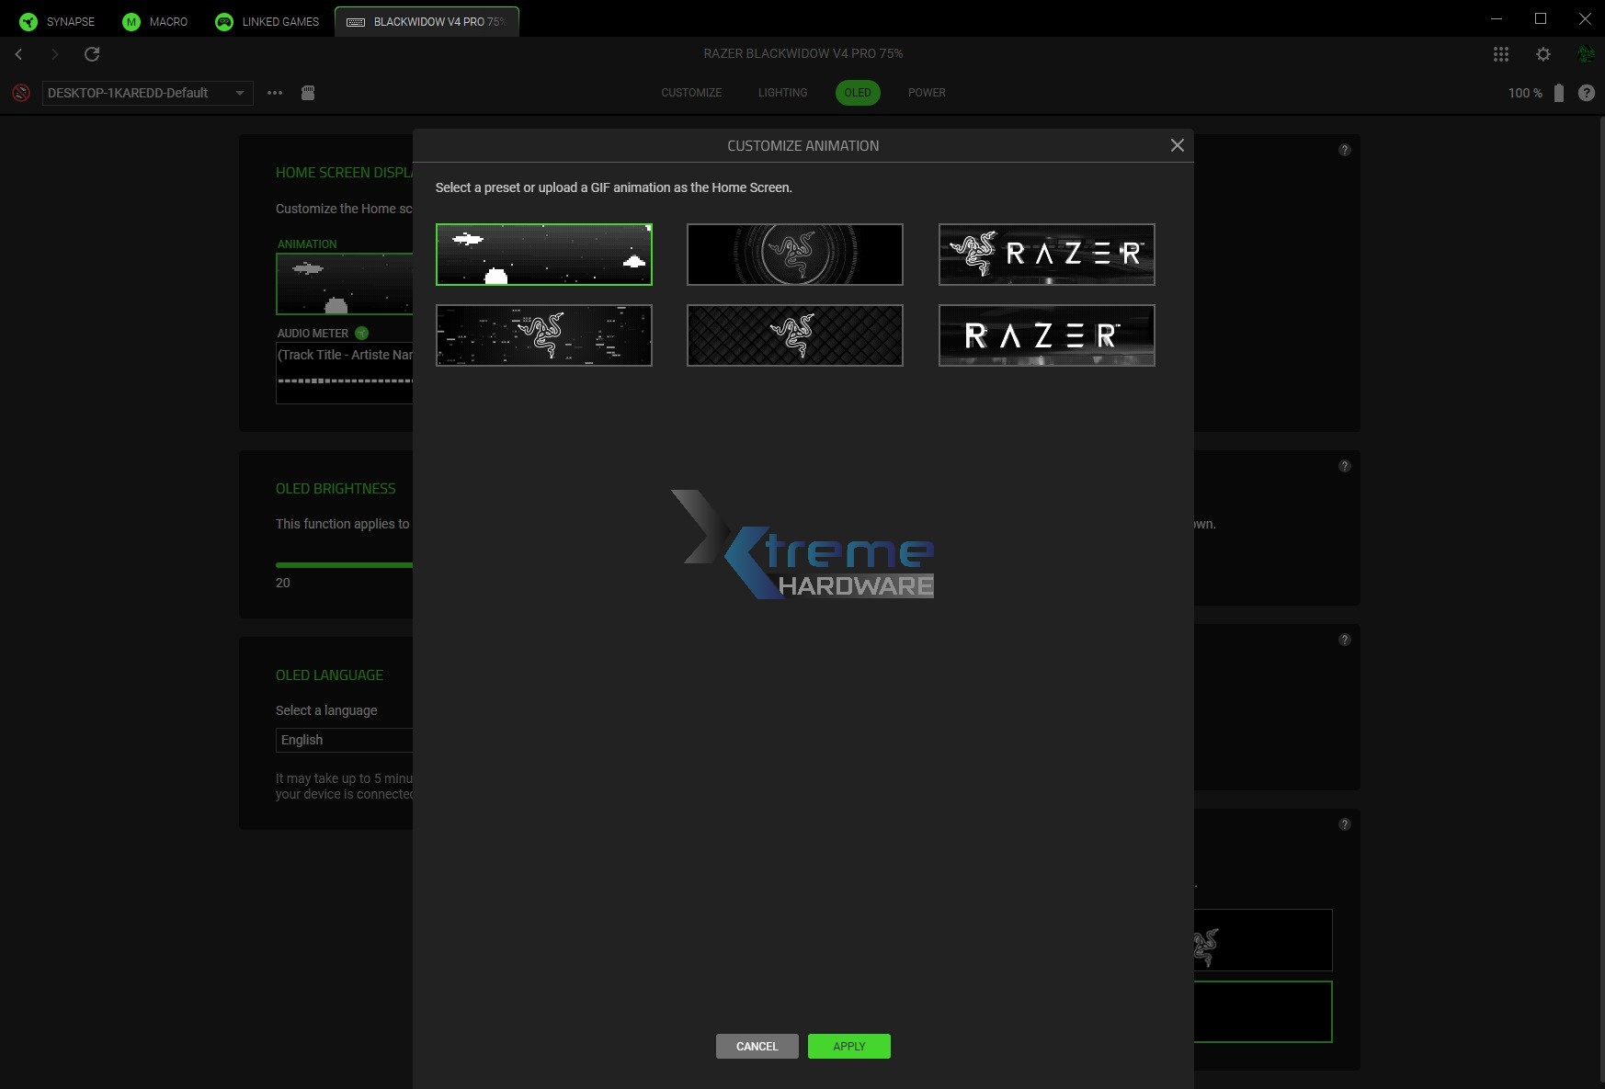Cancel the Customize Animation dialog
1605x1089 pixels.
pos(757,1046)
